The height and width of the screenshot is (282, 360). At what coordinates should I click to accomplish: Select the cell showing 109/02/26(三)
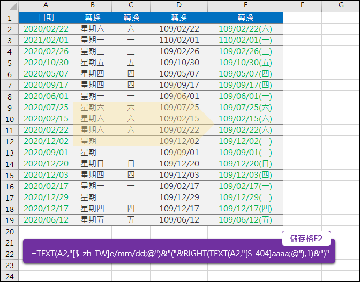(x=245, y=51)
